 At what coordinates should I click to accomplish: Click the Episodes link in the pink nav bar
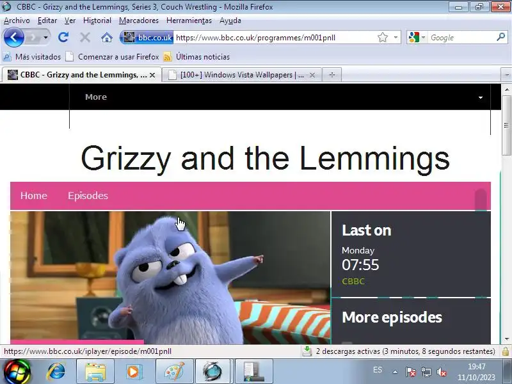click(88, 196)
